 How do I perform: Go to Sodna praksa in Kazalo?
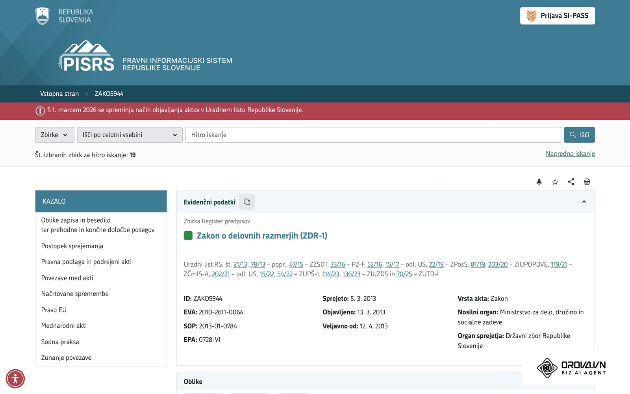click(60, 342)
